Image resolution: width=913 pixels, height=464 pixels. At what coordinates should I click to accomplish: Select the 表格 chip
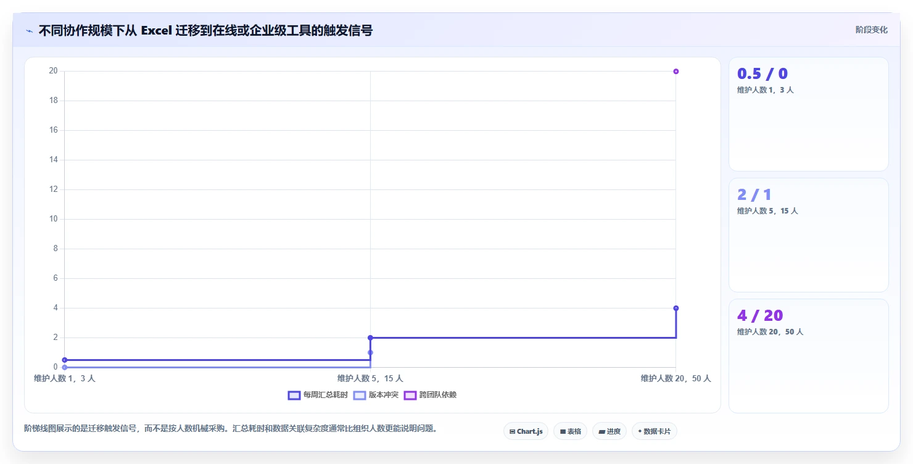570,431
